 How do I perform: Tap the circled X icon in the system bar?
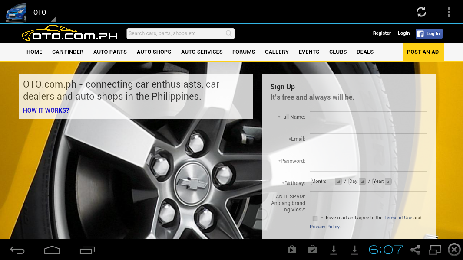[x=454, y=250]
